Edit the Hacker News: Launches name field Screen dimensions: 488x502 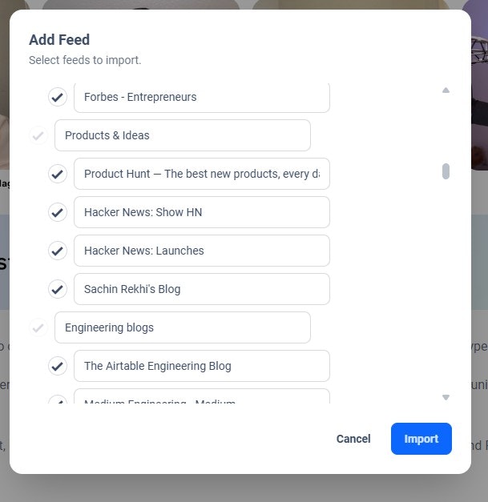202,251
